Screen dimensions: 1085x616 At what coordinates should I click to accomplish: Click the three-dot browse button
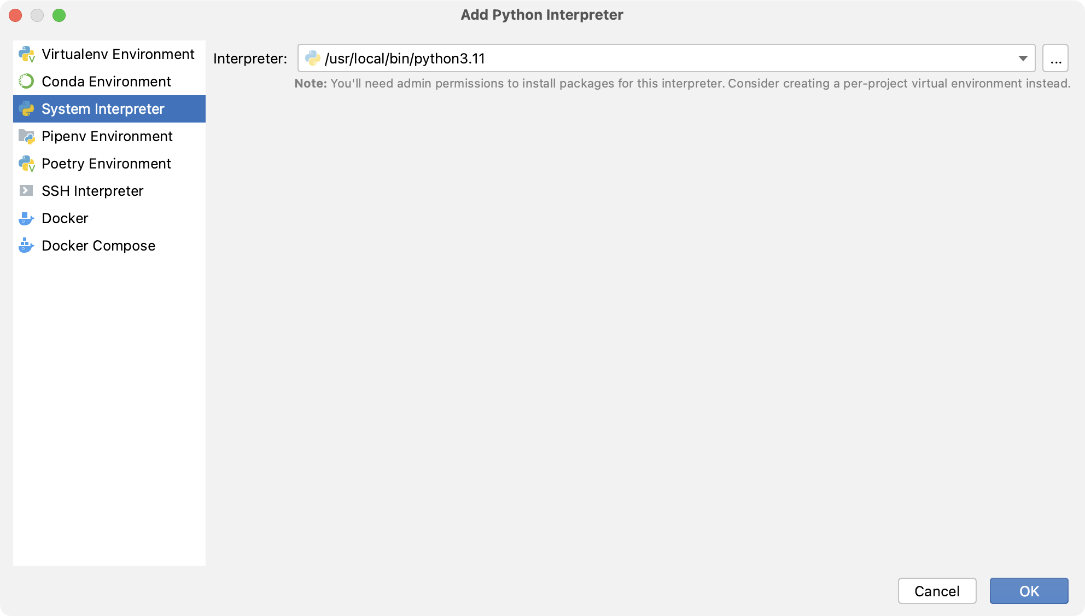1056,58
